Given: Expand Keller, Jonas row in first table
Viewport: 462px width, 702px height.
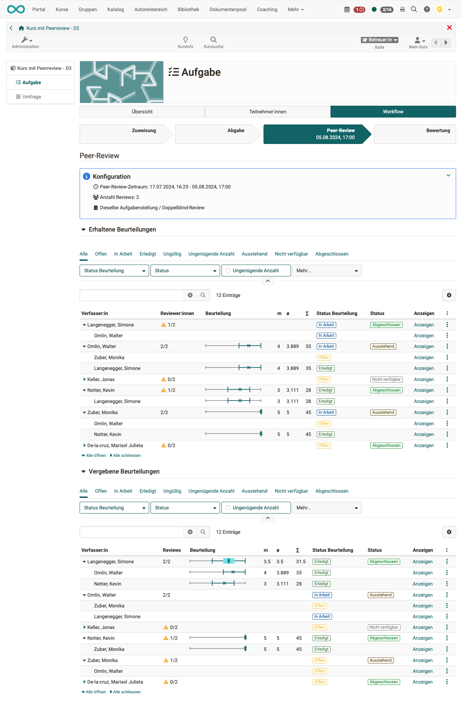Looking at the screenshot, I should 84,379.
